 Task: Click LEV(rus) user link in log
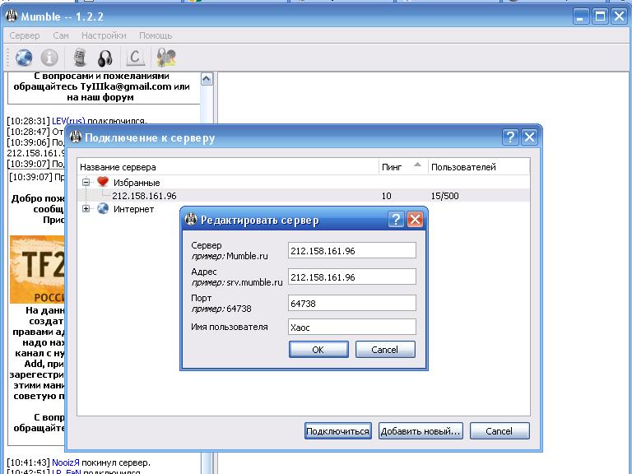coord(68,120)
